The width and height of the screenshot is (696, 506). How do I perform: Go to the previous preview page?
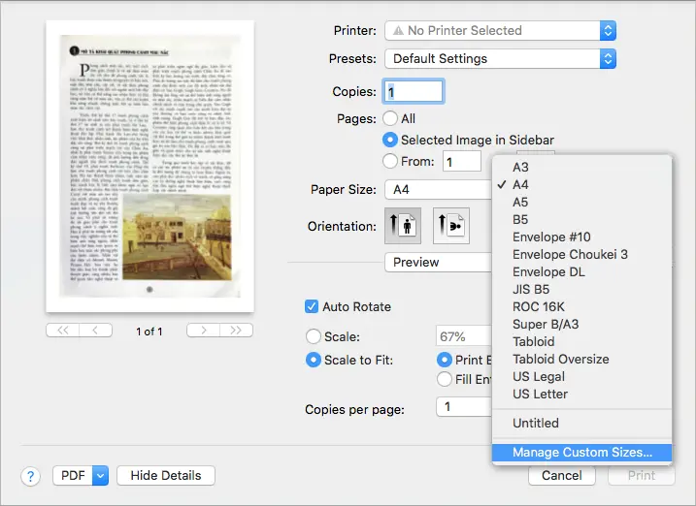[x=96, y=331]
